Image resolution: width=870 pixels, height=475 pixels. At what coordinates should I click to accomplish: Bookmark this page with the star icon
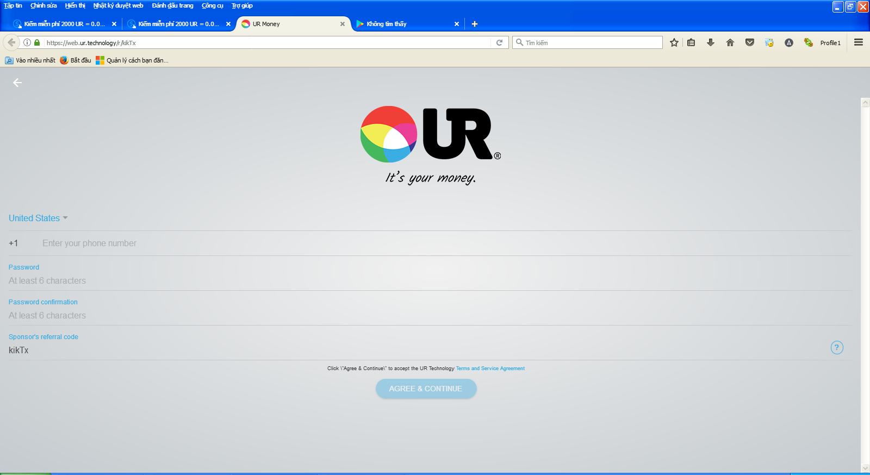(x=674, y=42)
